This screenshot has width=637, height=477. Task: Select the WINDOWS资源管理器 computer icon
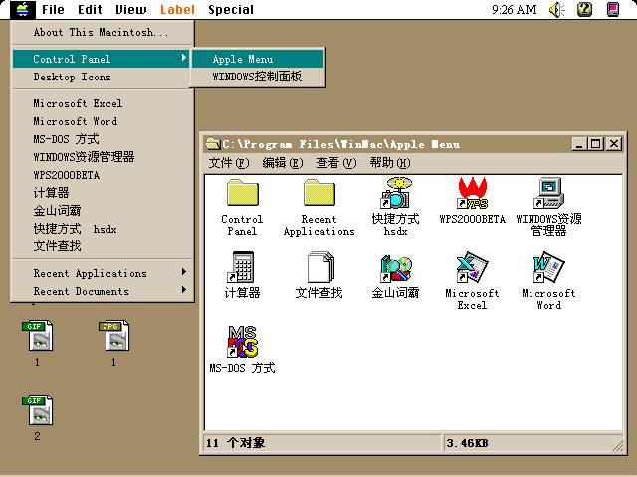click(x=548, y=193)
